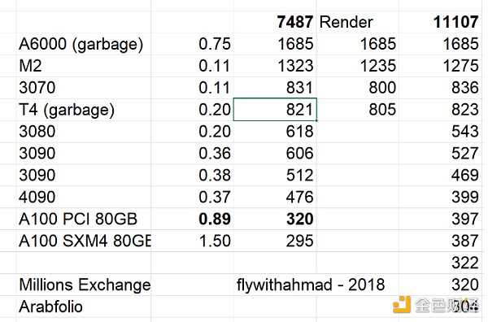This screenshot has height=322, width=488.
Task: Select the highlighted 821 cell
Action: tap(275, 110)
